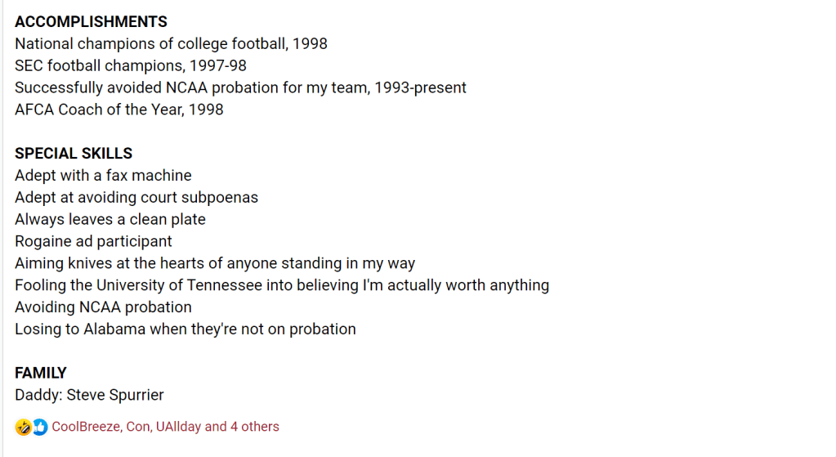836x457 pixels.
Task: Click the 'Losing to Alabama' line
Action: point(186,329)
